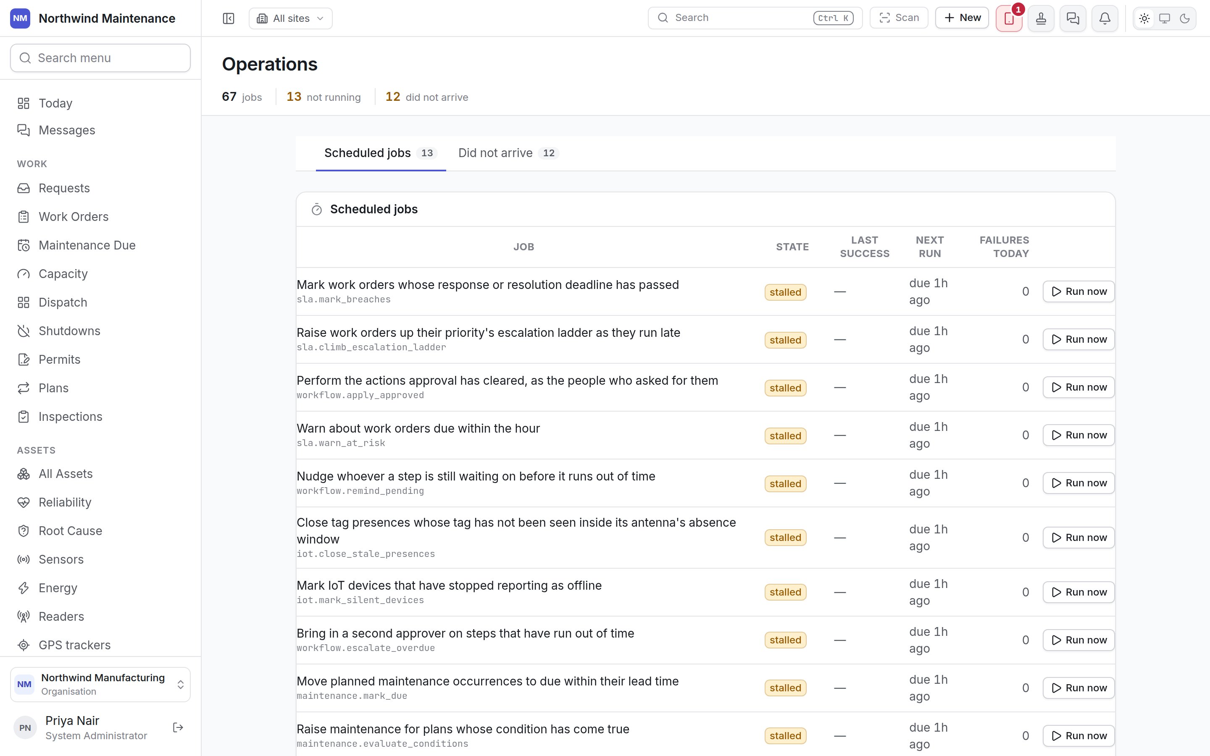
Task: Open Shutdowns in the sidebar
Action: click(x=100, y=331)
